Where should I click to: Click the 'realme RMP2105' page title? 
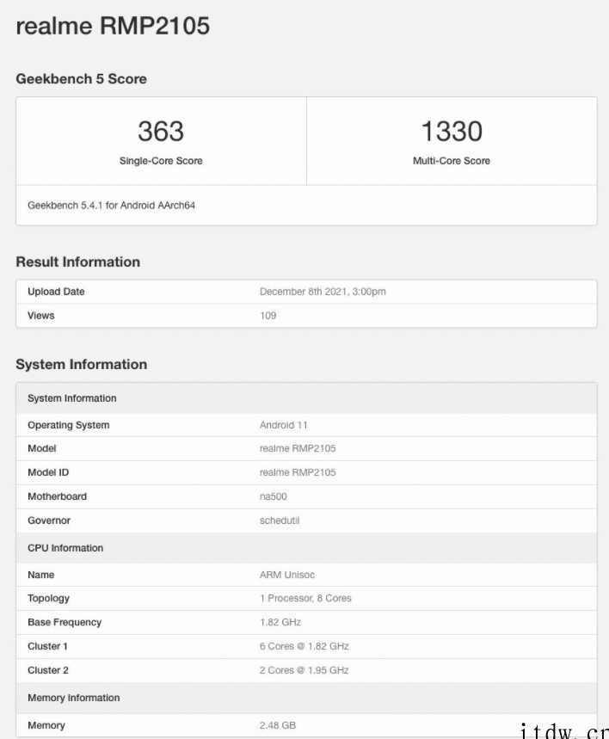(x=113, y=26)
